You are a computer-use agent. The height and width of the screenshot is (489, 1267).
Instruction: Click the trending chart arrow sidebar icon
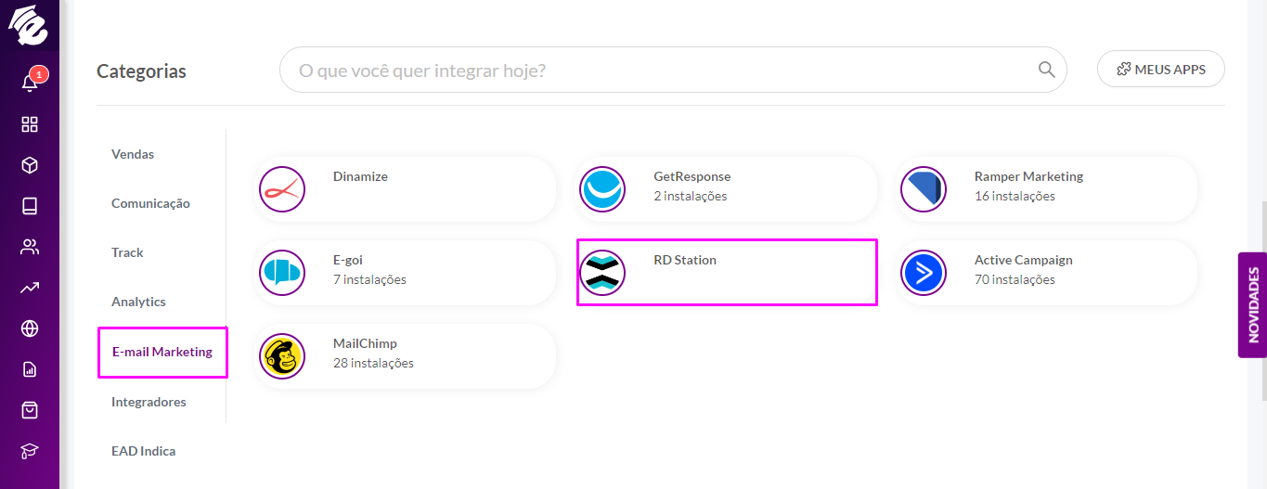click(x=30, y=288)
